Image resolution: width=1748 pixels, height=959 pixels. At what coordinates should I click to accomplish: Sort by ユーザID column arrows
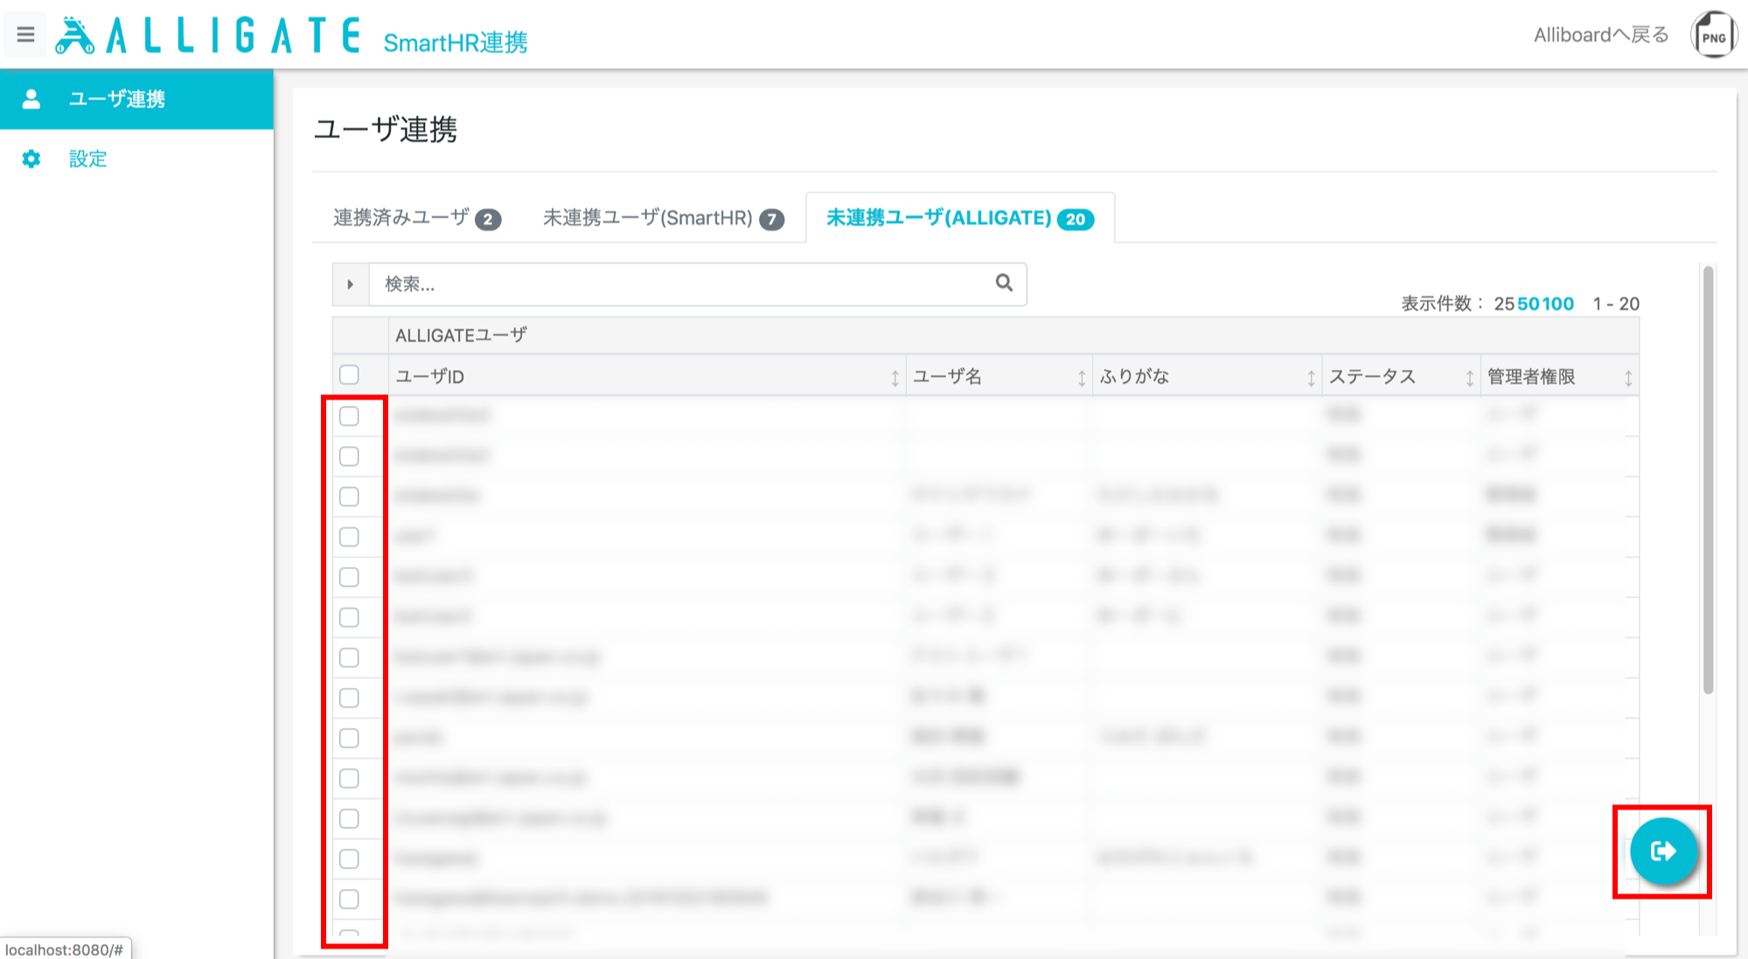[895, 378]
